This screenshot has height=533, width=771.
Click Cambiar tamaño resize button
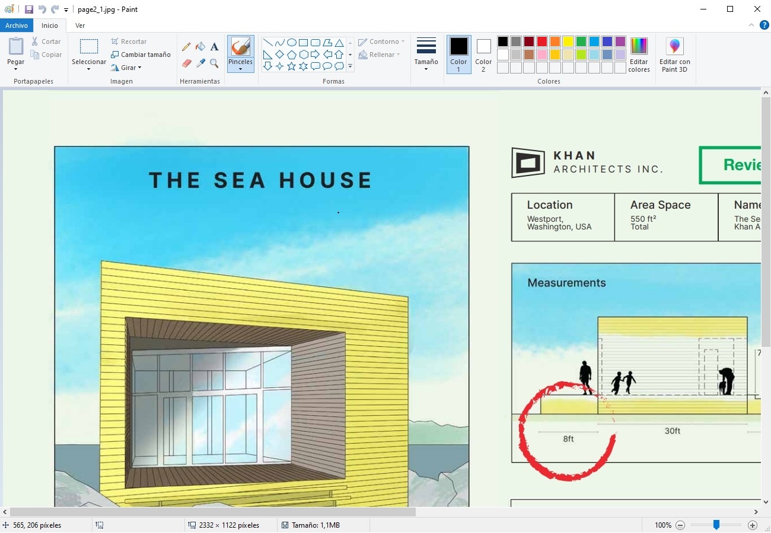pyautogui.click(x=141, y=55)
